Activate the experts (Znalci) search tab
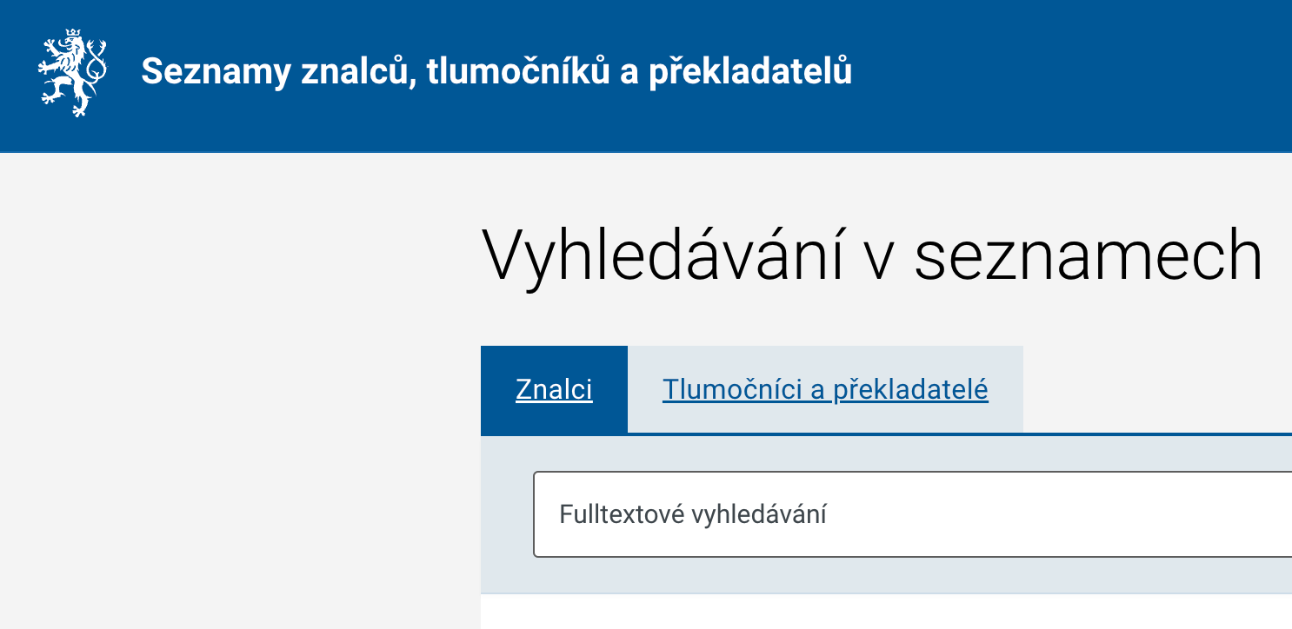 (x=554, y=389)
